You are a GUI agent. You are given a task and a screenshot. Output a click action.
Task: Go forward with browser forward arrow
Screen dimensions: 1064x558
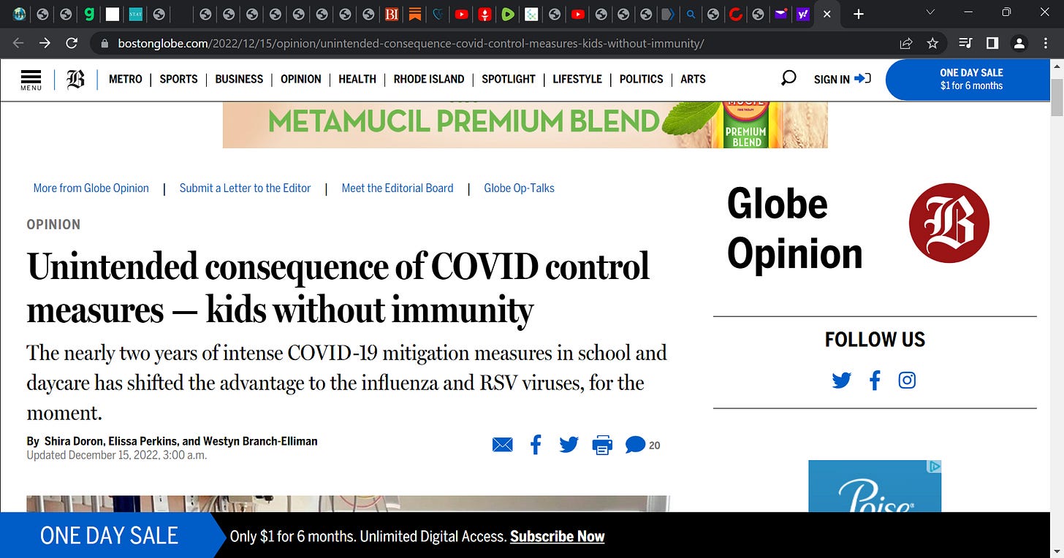[45, 43]
